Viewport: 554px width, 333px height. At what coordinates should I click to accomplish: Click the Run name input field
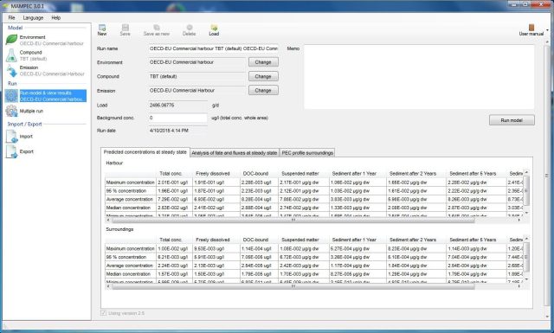tap(214, 48)
